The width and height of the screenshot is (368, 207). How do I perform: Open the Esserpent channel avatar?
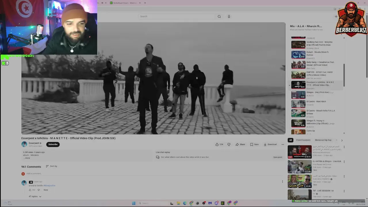24,144
